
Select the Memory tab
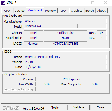pos(50,11)
